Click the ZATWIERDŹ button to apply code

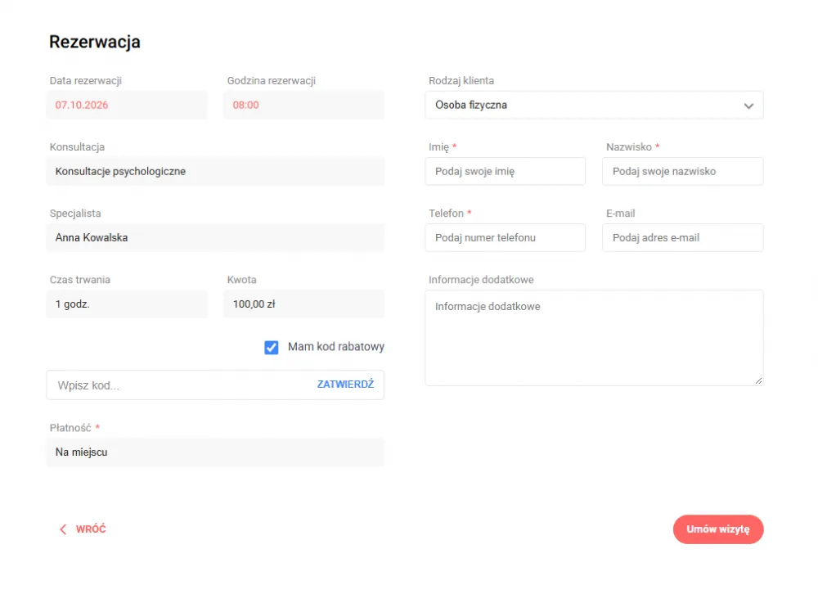(x=345, y=385)
